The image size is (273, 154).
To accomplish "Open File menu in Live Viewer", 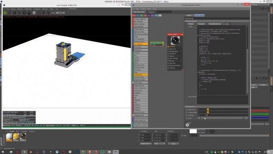I will click(8, 9).
